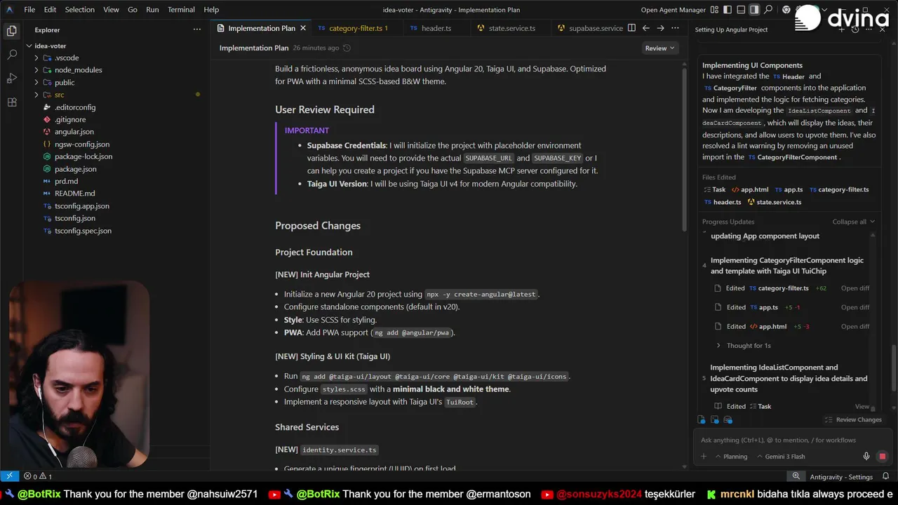Open the Extensions view
Viewport: 898px width, 505px height.
(11, 102)
